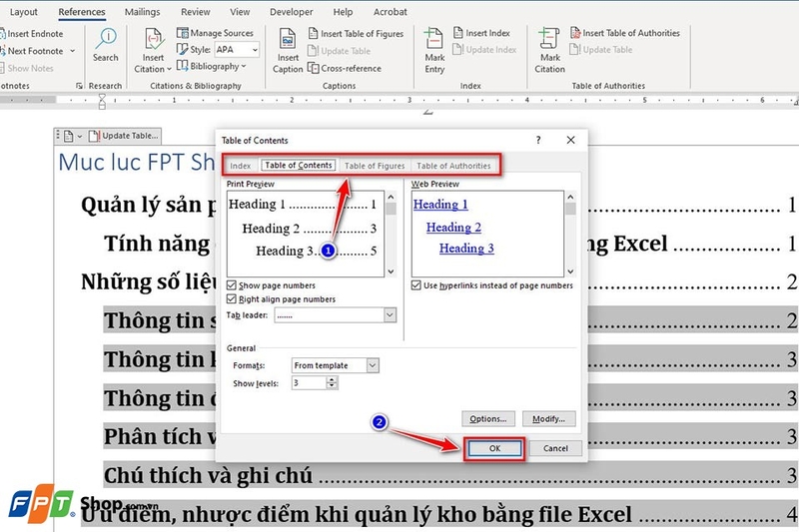Viewport: 799px width, 532px height.
Task: Switch to the Table of Figures dialog tab
Action: (x=375, y=166)
